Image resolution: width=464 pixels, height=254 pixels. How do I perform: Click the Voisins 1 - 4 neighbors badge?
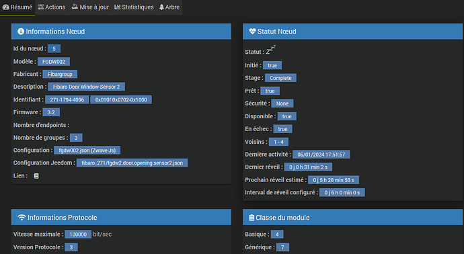(278, 142)
